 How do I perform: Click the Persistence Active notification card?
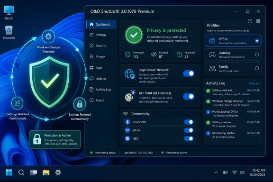point(55,139)
